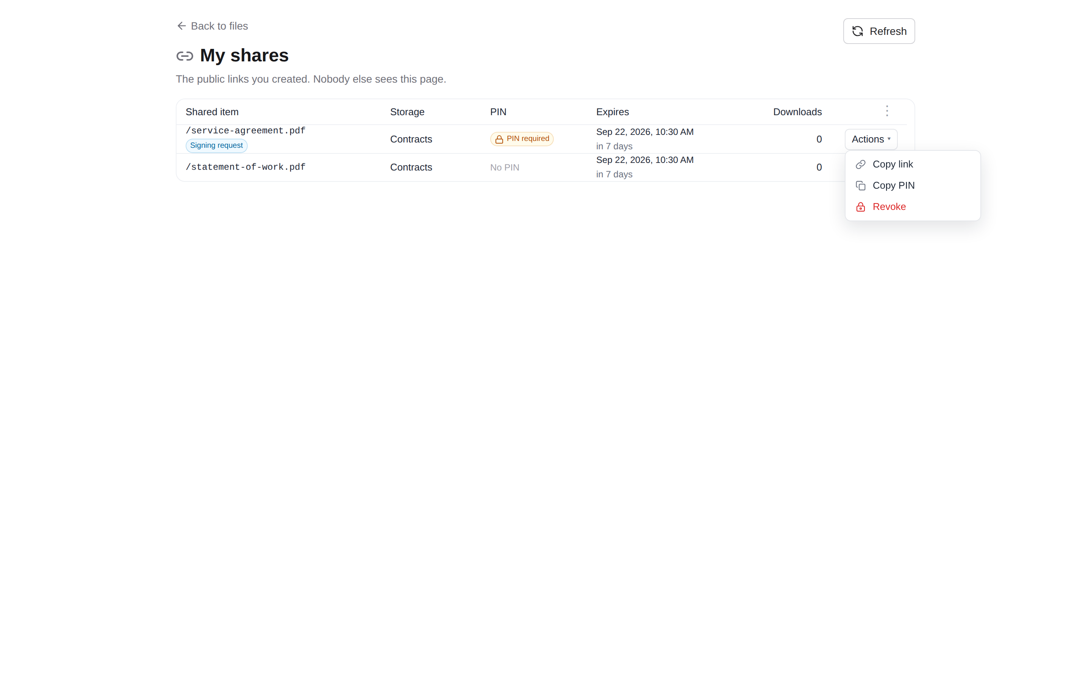Click the PIN column header
This screenshot has width=1091, height=682.
(498, 112)
